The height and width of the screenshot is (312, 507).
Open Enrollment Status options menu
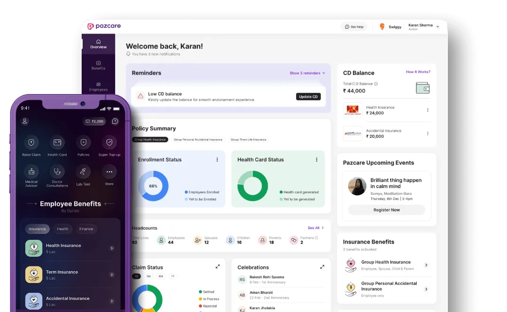[x=217, y=160]
